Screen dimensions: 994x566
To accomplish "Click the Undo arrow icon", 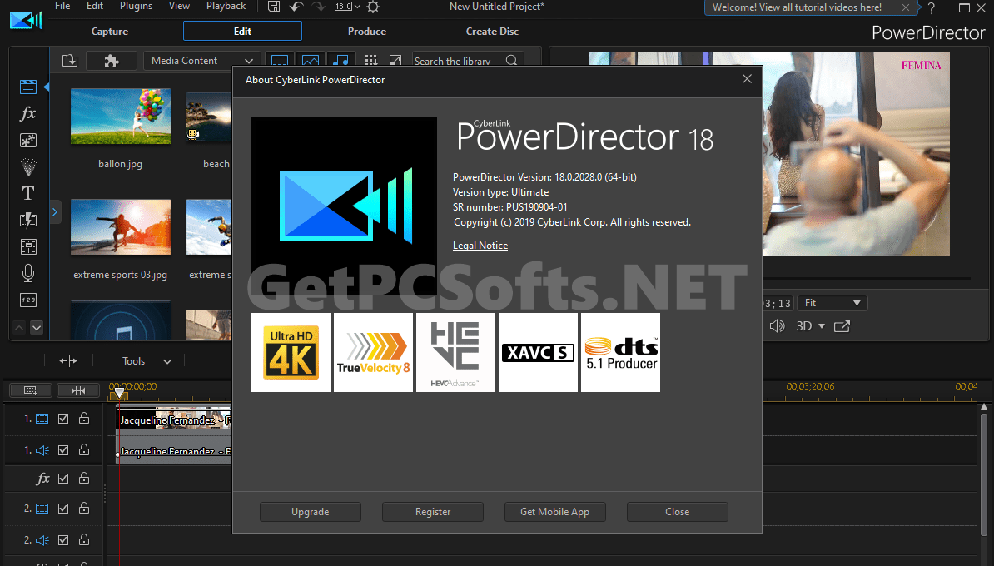I will [296, 7].
